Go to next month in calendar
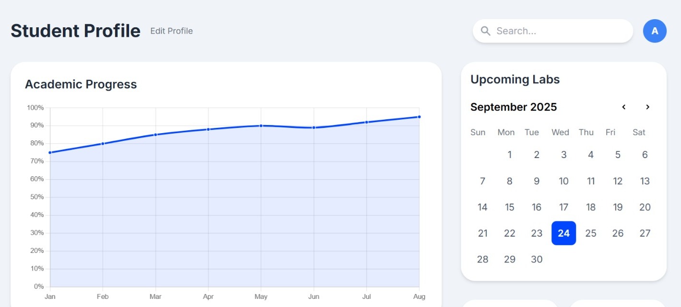The width and height of the screenshot is (681, 307). pyautogui.click(x=647, y=107)
